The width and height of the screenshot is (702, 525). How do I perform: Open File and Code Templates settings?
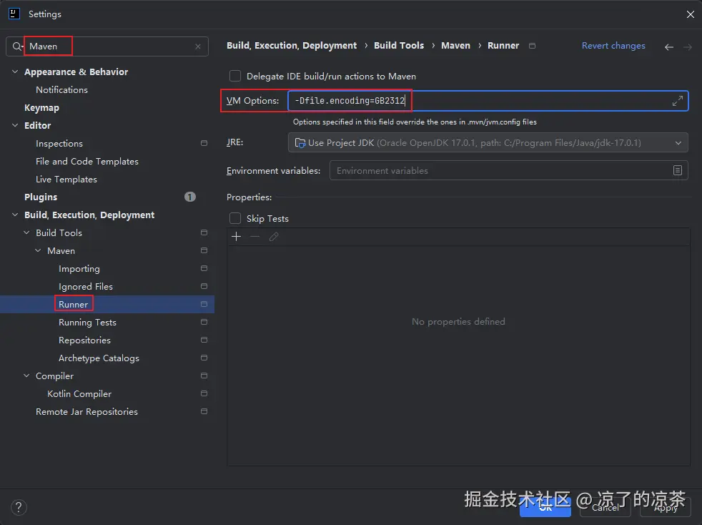tap(87, 161)
